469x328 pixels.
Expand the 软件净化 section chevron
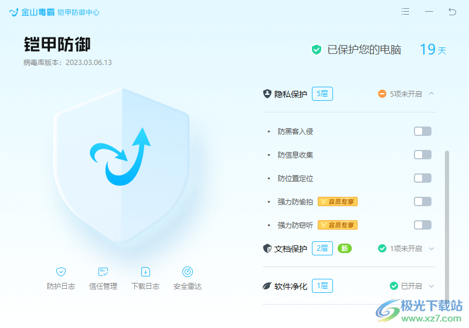point(431,286)
